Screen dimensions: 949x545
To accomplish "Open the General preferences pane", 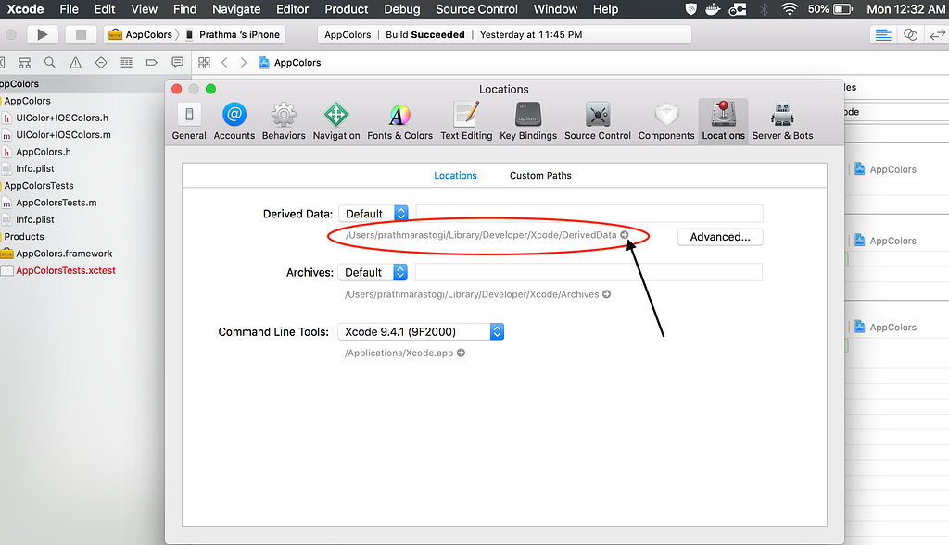I will 189,121.
